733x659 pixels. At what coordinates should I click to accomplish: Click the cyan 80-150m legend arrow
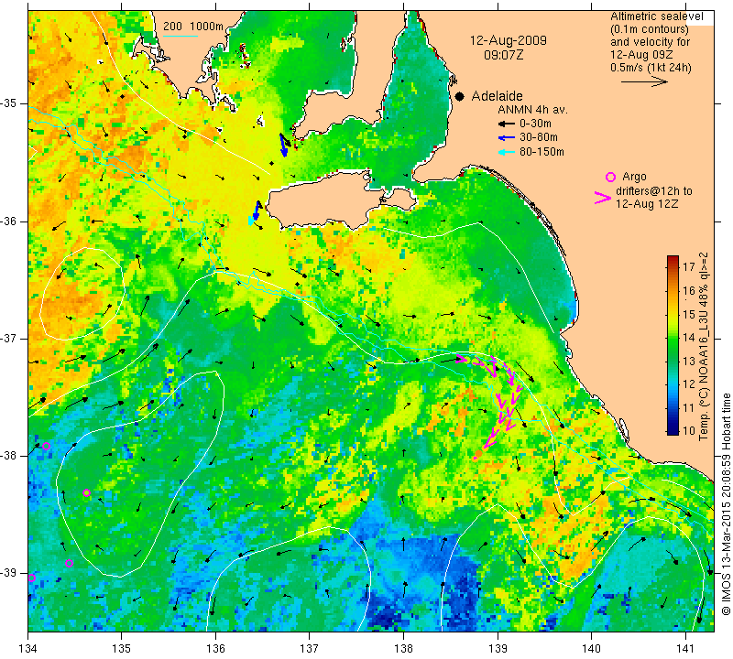[x=506, y=152]
